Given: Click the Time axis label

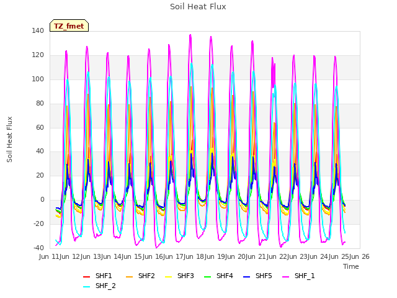Looking at the screenshot, I should tap(351, 266).
